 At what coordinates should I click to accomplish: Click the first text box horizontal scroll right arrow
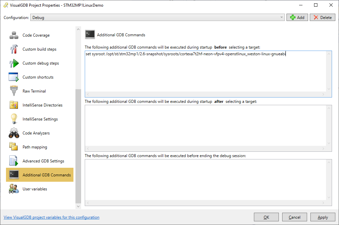click(x=323, y=95)
